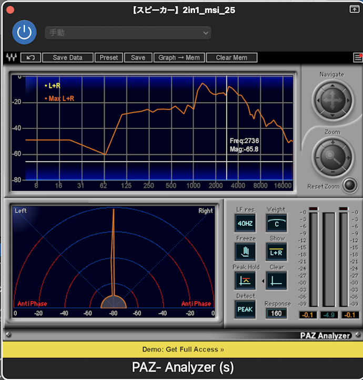Click the right meter -0.1 peak readout
Image resolution: width=363 pixels, height=380 pixels.
pyautogui.click(x=350, y=315)
